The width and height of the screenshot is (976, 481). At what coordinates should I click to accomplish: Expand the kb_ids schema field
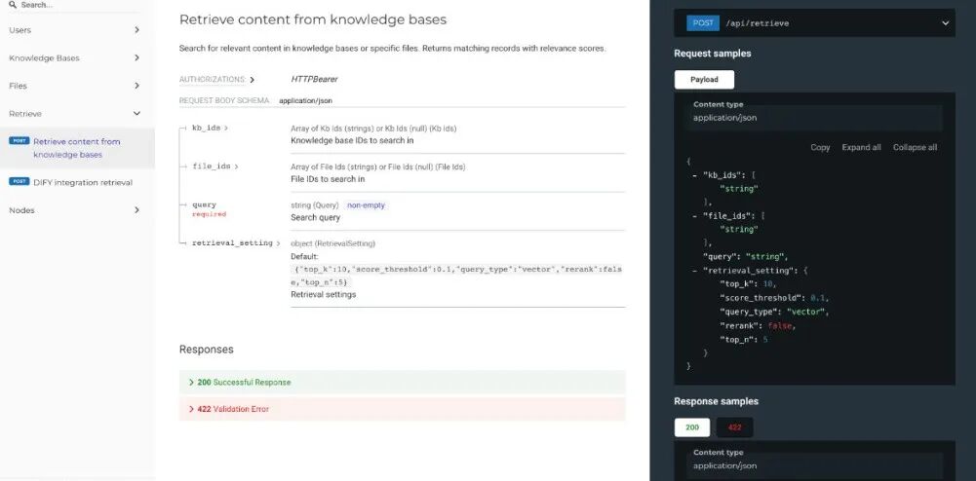pos(227,129)
